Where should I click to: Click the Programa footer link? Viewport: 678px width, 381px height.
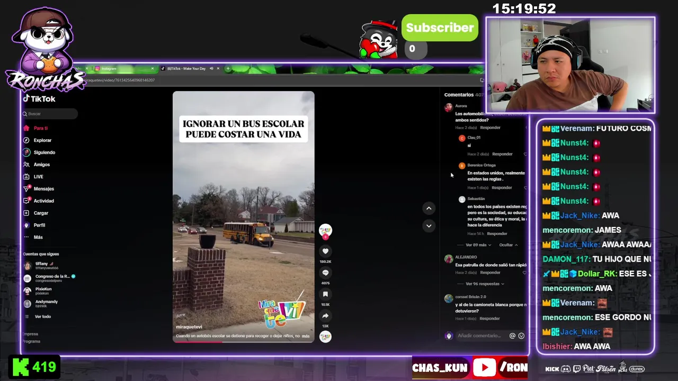31,341
